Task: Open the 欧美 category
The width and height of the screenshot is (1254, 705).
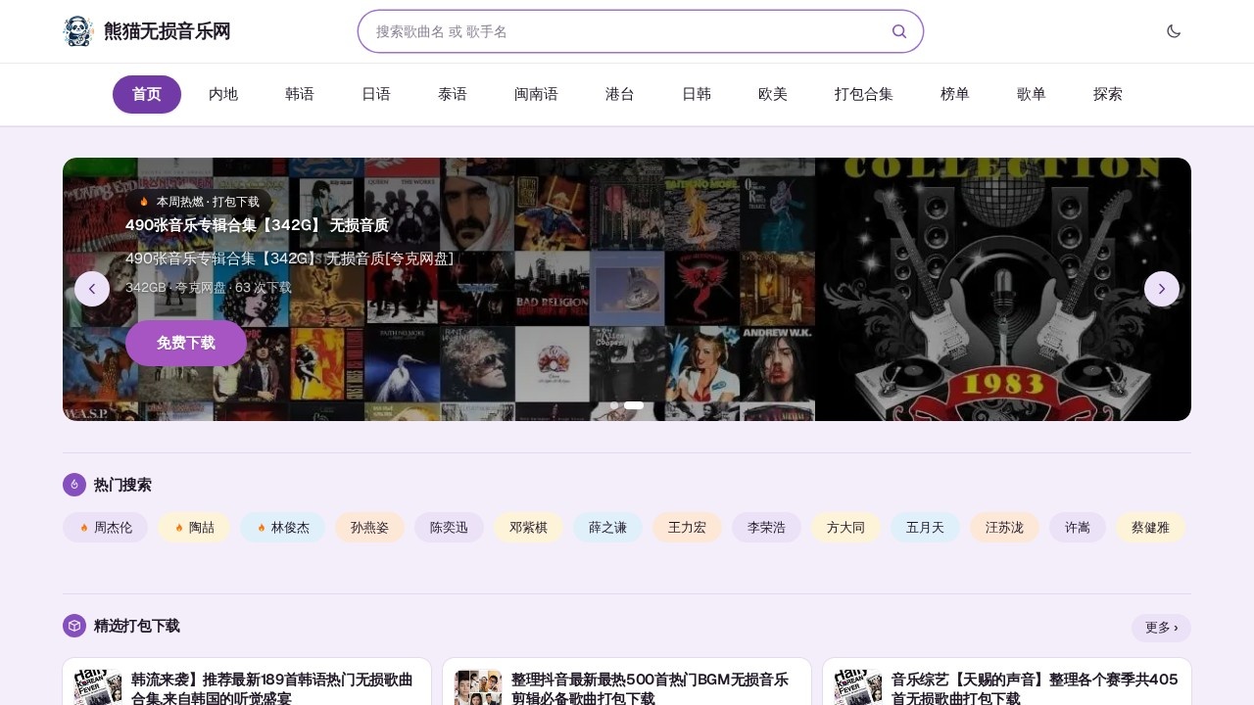Action: pos(773,94)
